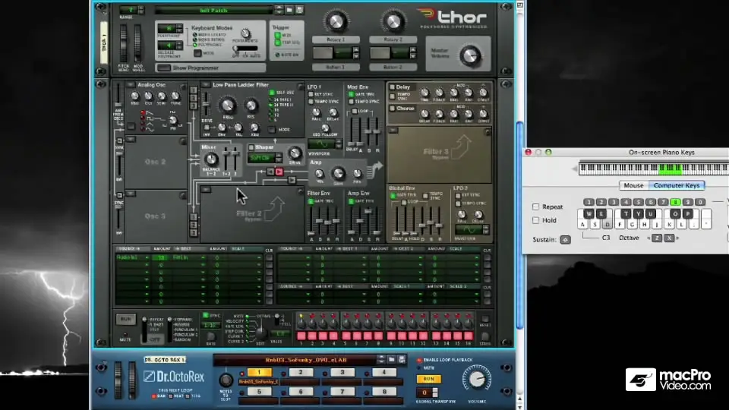Open the Osc 3 slot selector arrow
This screenshot has width=729, height=410.
pyautogui.click(x=131, y=194)
